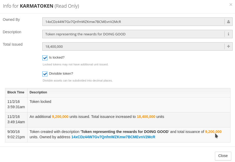Click the info icon next to description
Image resolution: width=235 pixels, height=162 pixels.
(228, 34)
